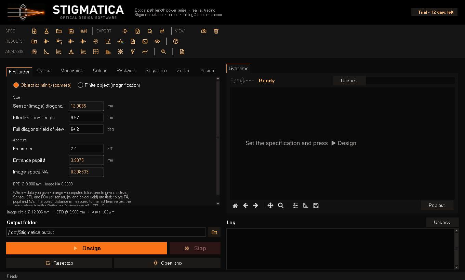
Task: Click the V-shaped icon in the ANALYSIS row
Action: point(133,52)
